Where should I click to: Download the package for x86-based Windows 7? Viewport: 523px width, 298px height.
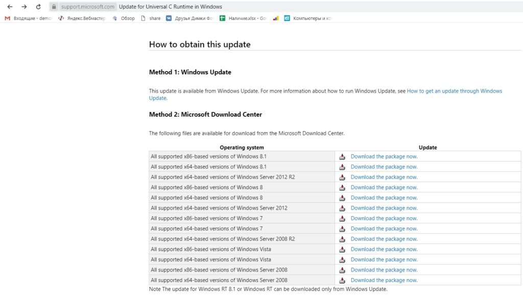pyautogui.click(x=384, y=218)
